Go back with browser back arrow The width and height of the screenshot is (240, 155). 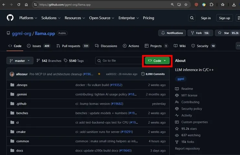point(4,5)
